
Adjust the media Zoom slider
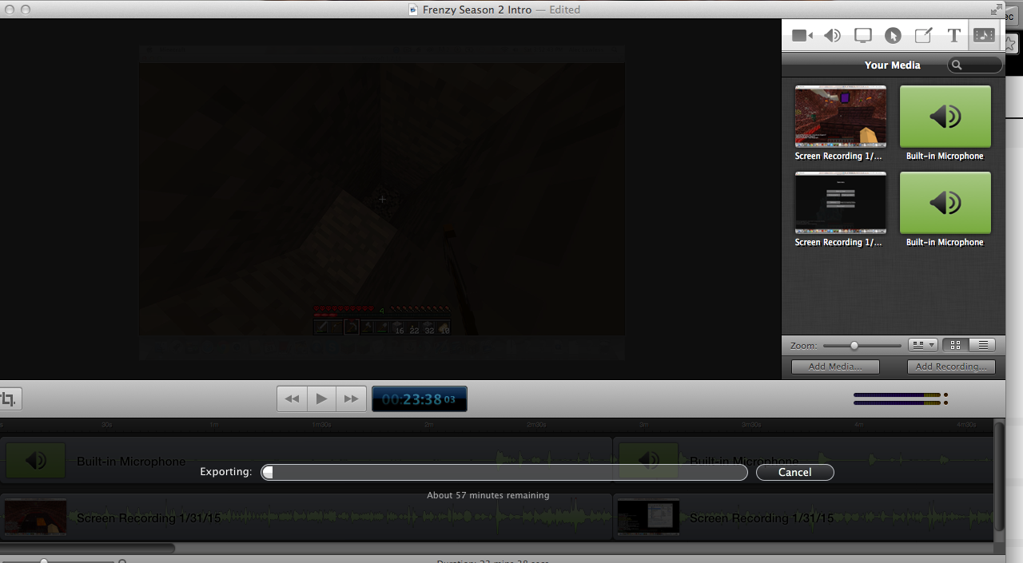click(854, 346)
